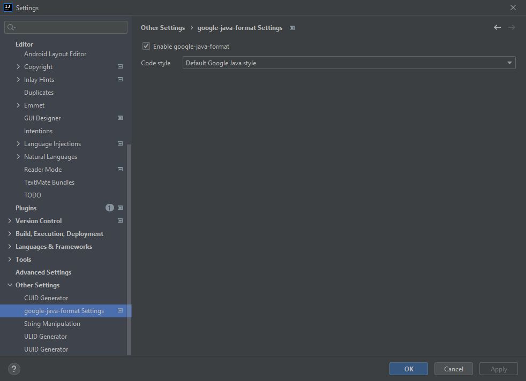This screenshot has height=381, width=526.
Task: Collapse the Other Settings section
Action: click(x=10, y=285)
